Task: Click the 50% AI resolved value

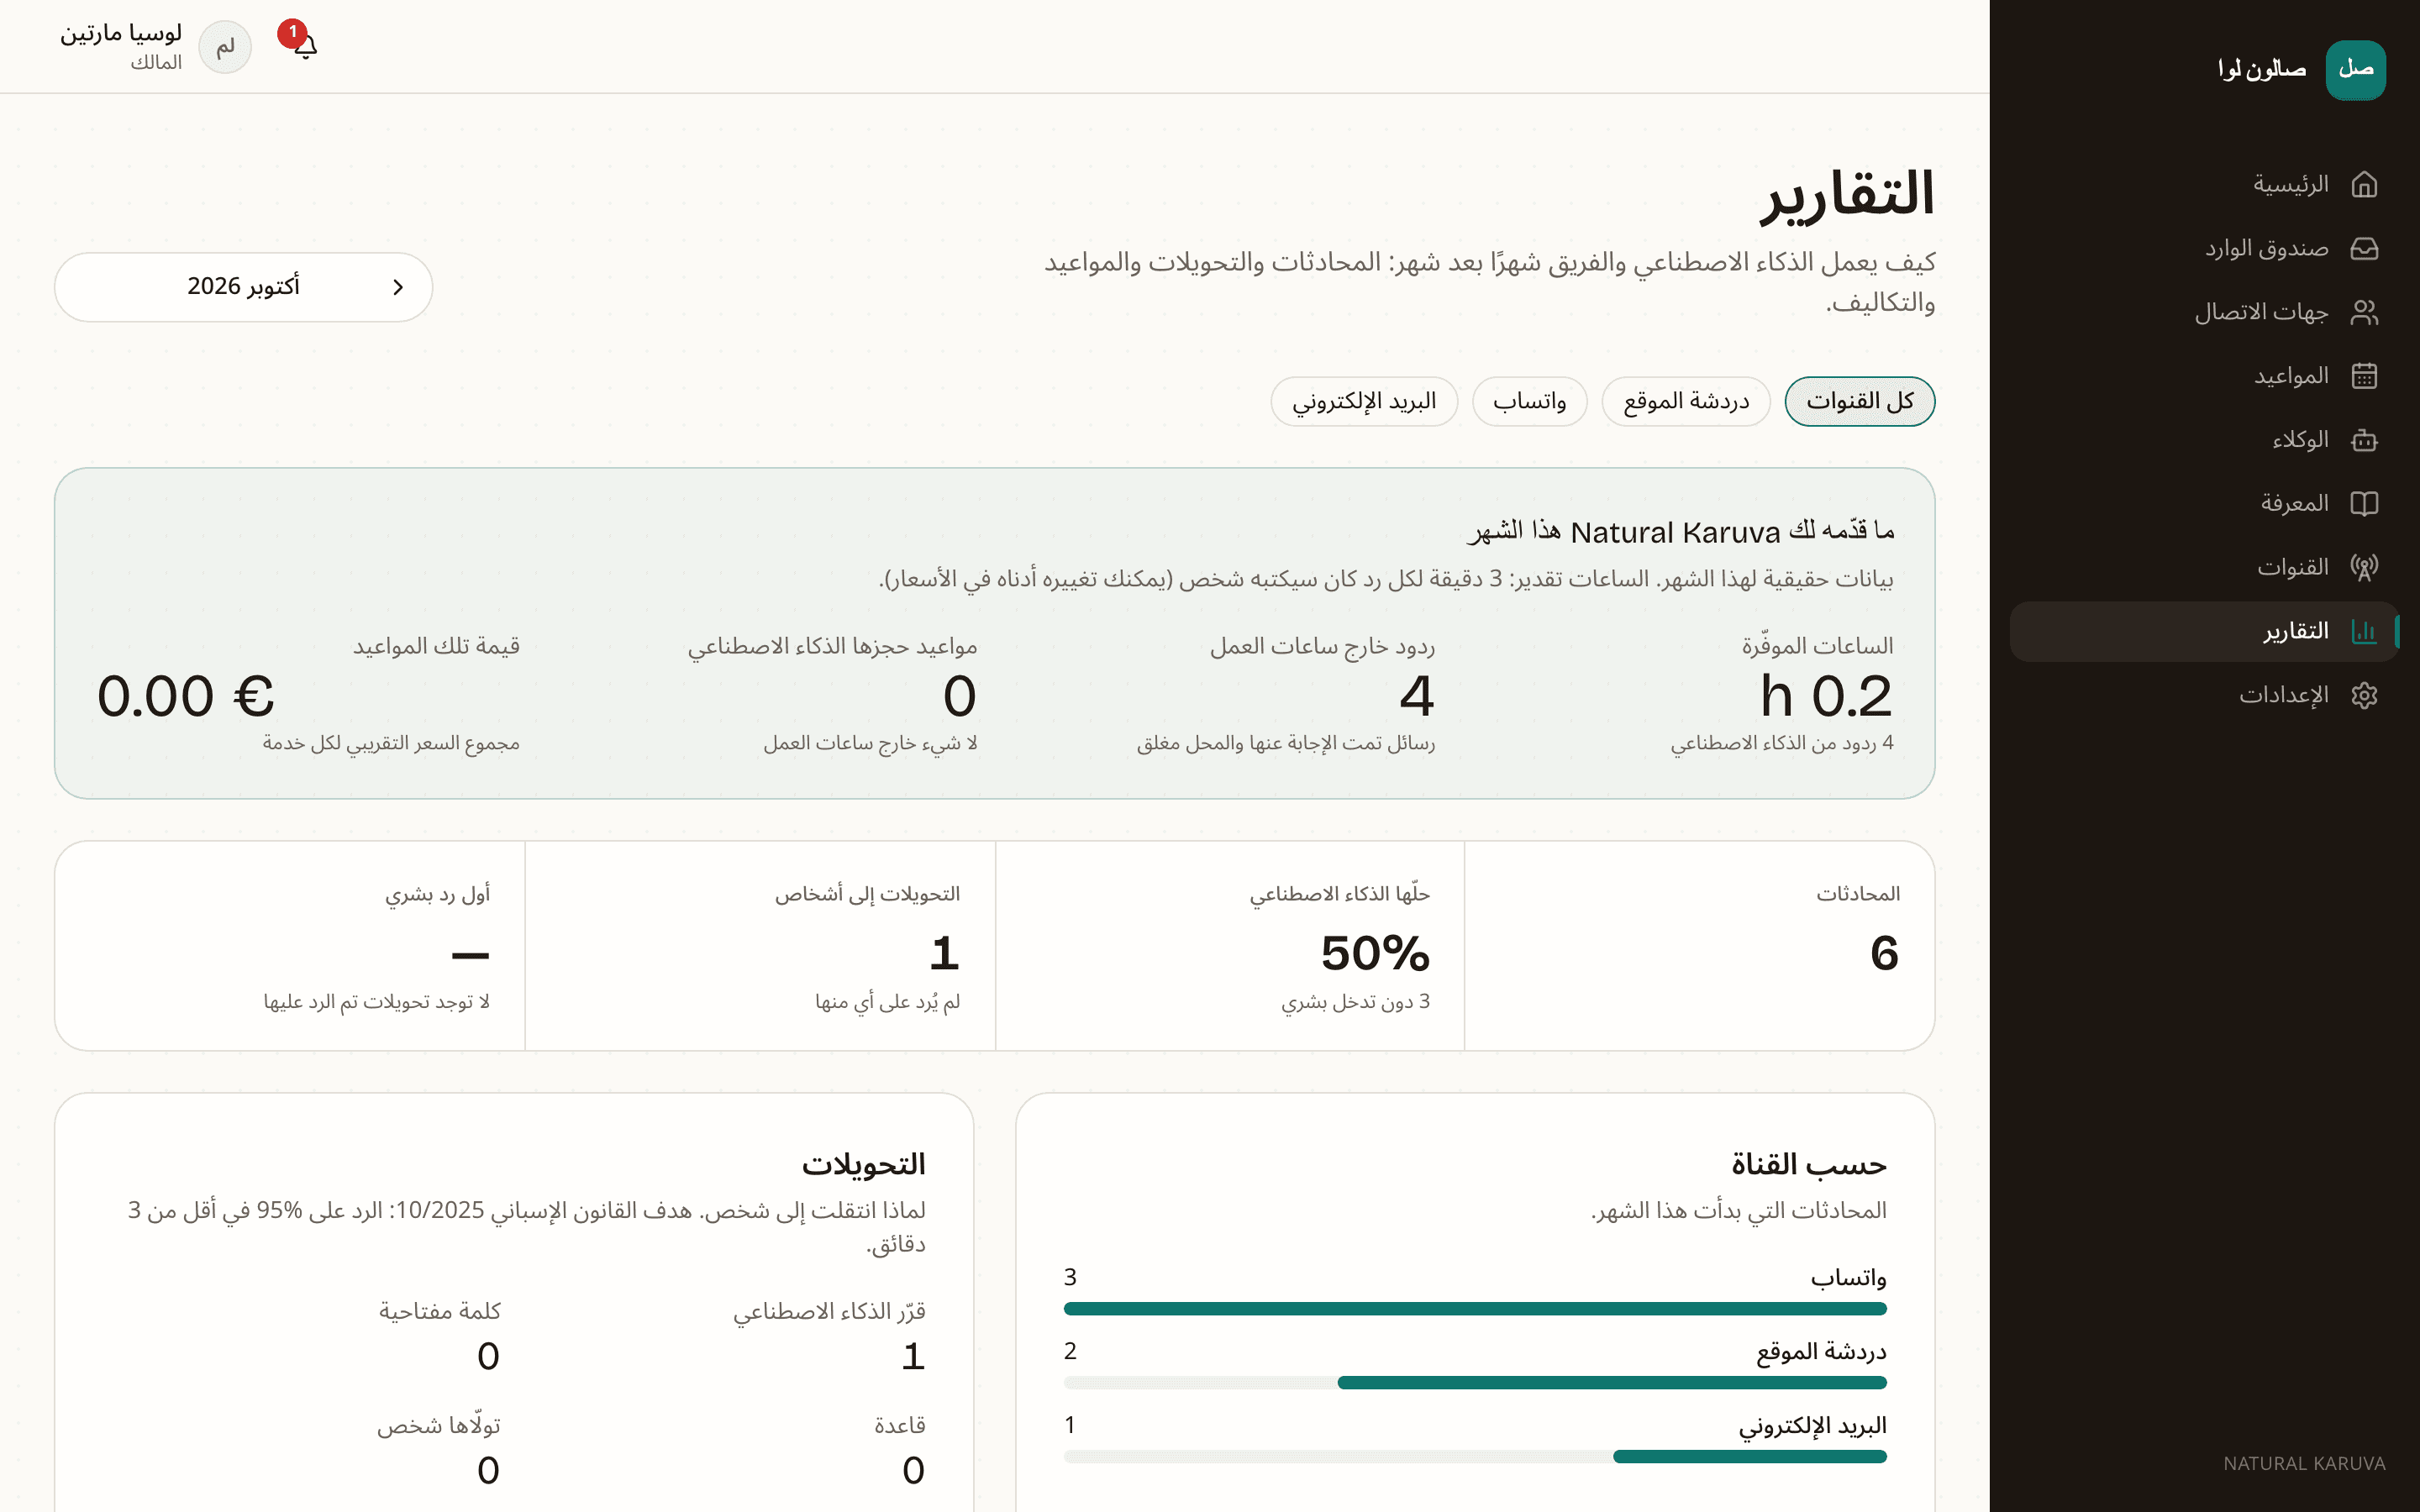Action: [1375, 953]
